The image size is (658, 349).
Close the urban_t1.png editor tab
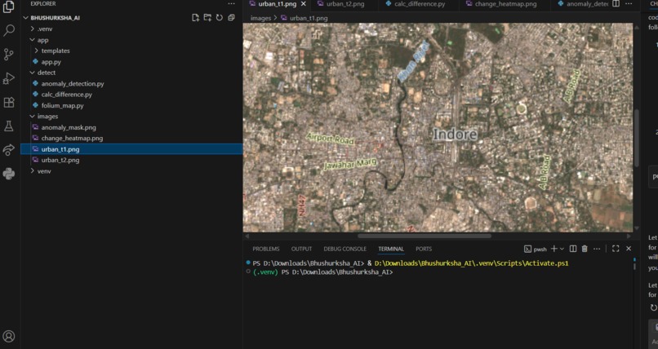pyautogui.click(x=304, y=4)
